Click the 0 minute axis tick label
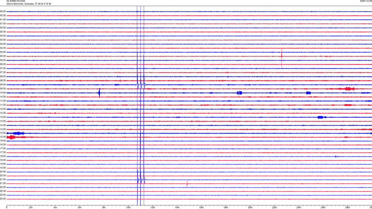The image size is (372, 209). coord(7,207)
